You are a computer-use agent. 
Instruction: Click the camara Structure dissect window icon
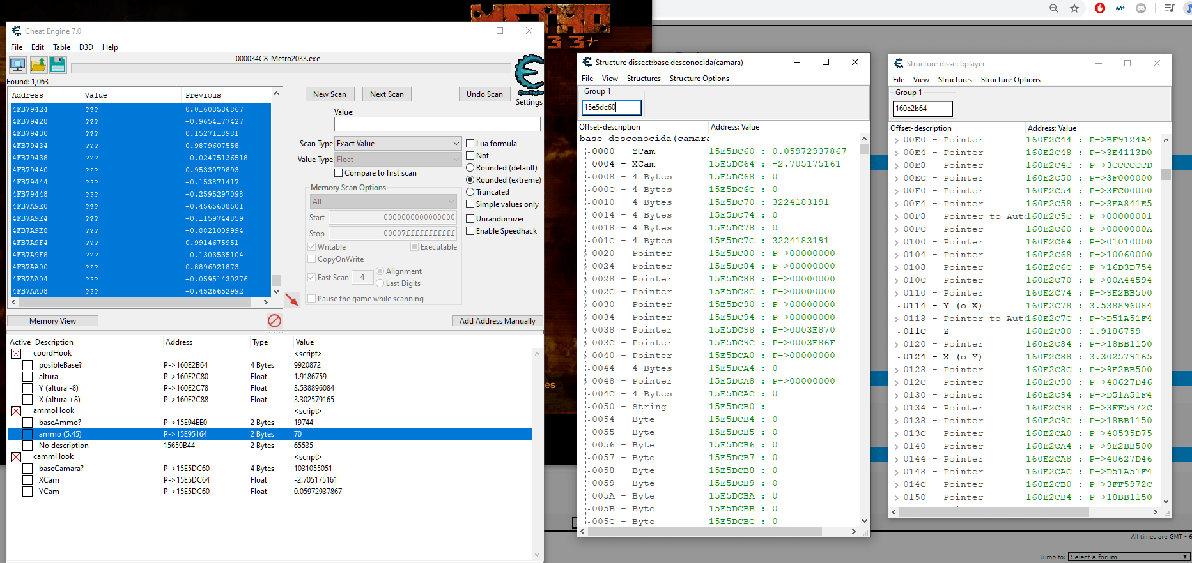pyautogui.click(x=587, y=62)
